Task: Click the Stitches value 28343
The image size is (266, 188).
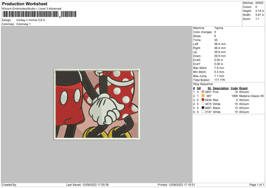Action: point(259,3)
